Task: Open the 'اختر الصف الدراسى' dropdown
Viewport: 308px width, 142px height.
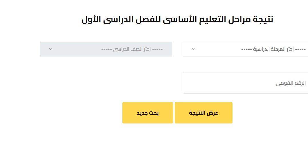Action: coord(106,49)
